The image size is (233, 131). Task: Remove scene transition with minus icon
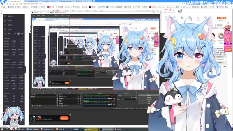coord(134,98)
